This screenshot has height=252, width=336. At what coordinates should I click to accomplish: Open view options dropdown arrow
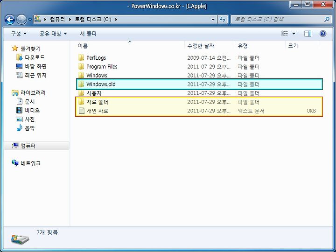pos(294,34)
